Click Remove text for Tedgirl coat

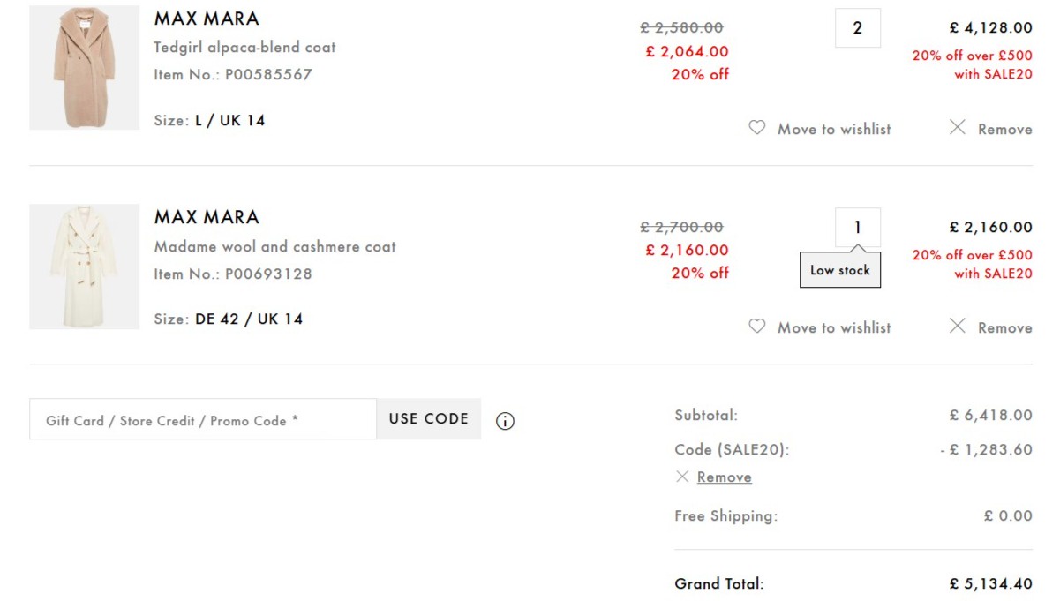[x=1004, y=129]
